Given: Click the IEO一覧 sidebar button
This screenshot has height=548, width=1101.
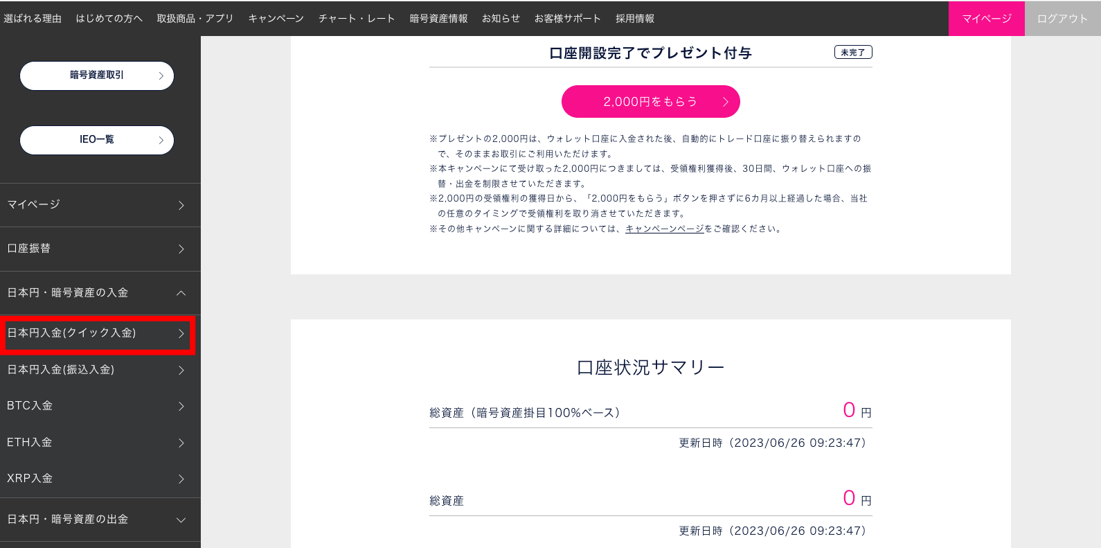Looking at the screenshot, I should coord(97,140).
